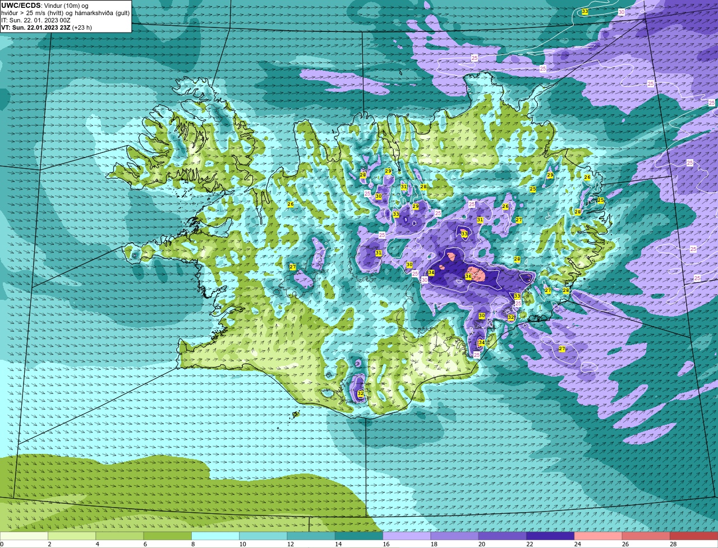718x548 pixels.
Task: Select the legend swatch between 18 and 20
Action: [455, 536]
